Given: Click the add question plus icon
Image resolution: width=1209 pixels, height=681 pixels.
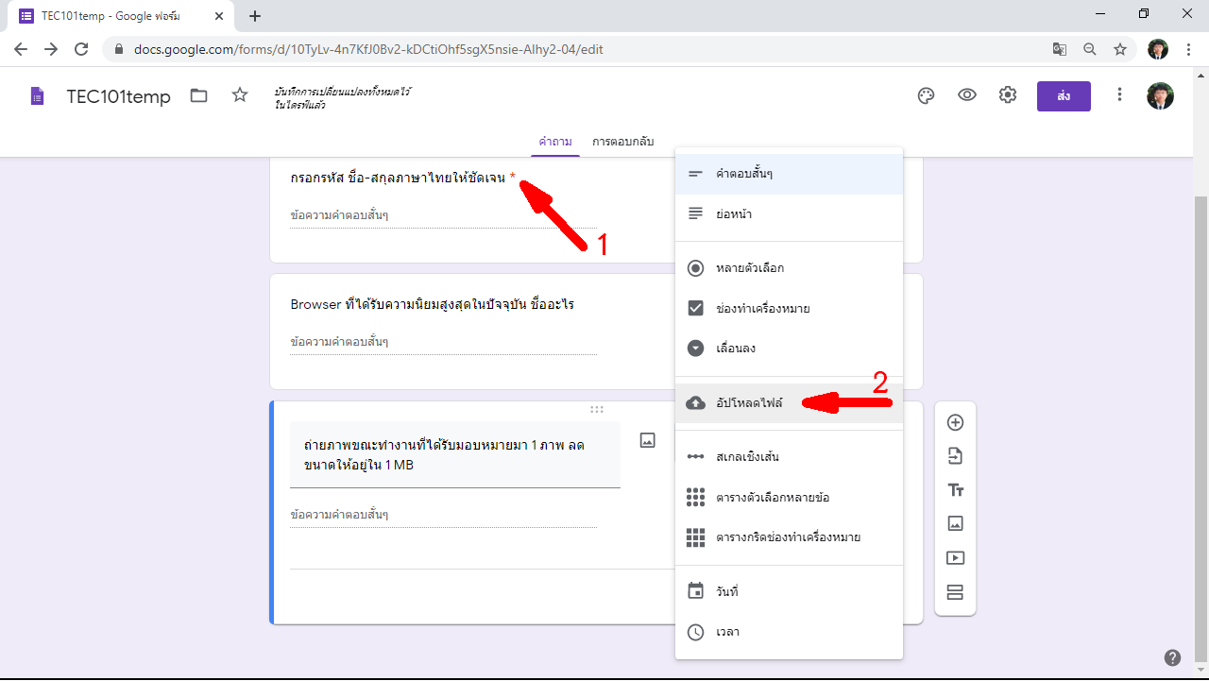Looking at the screenshot, I should pyautogui.click(x=955, y=422).
